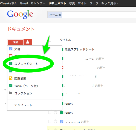Click the yellow drawing icon beside 図形描画

tap(11, 78)
